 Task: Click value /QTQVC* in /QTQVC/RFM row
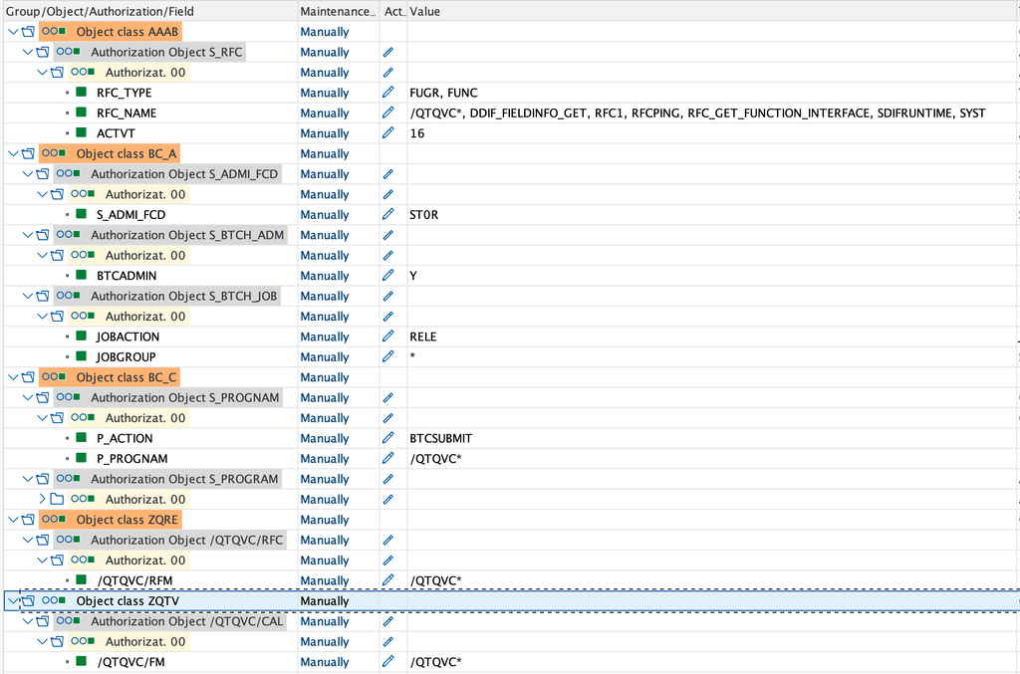(x=436, y=580)
